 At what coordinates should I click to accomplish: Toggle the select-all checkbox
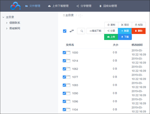[64, 31]
